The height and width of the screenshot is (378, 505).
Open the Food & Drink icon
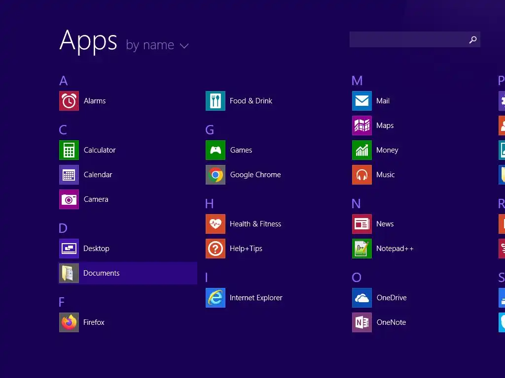coord(216,101)
